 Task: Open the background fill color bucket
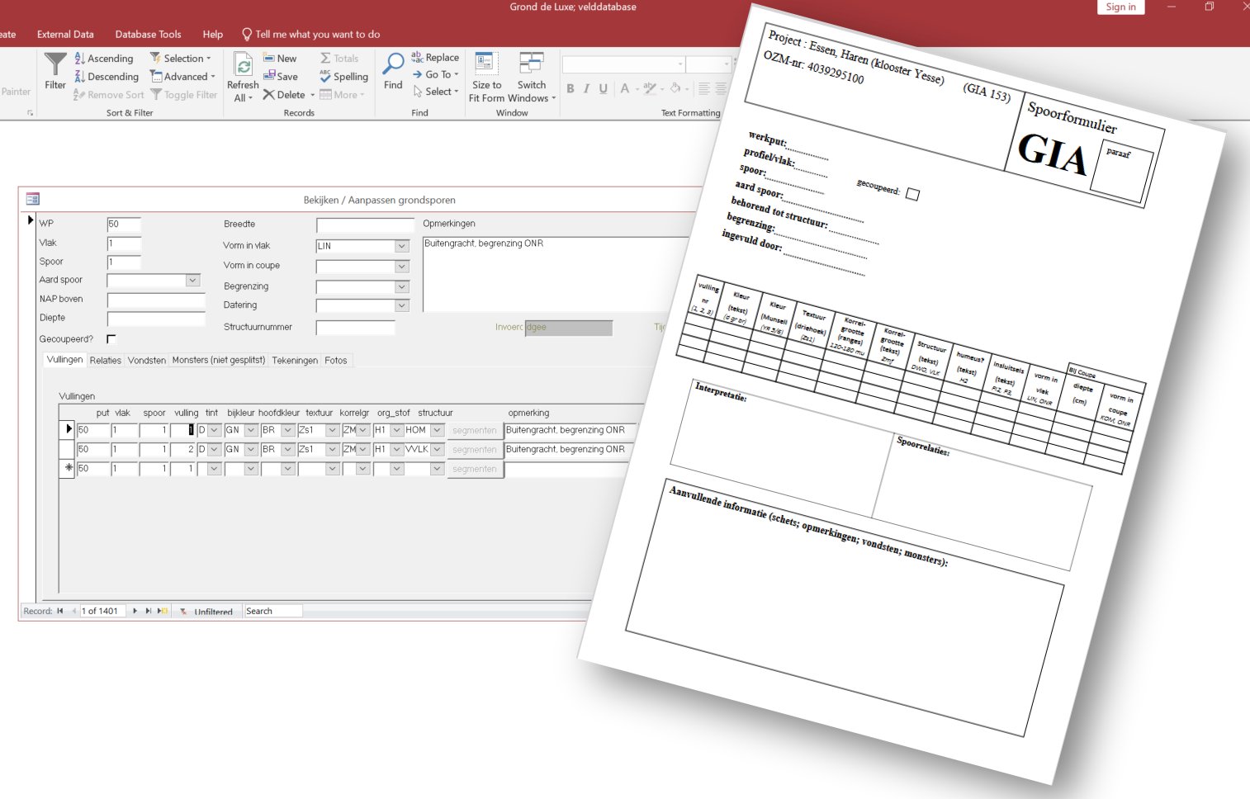coord(675,88)
